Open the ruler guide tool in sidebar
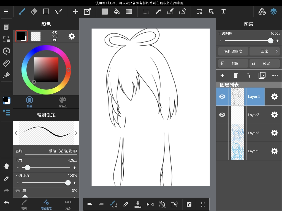Image resolution: width=282 pixels, height=211 pixels. pyautogui.click(x=7, y=63)
